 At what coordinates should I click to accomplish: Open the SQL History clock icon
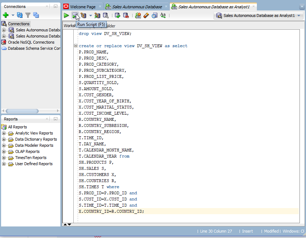[x=154, y=16]
